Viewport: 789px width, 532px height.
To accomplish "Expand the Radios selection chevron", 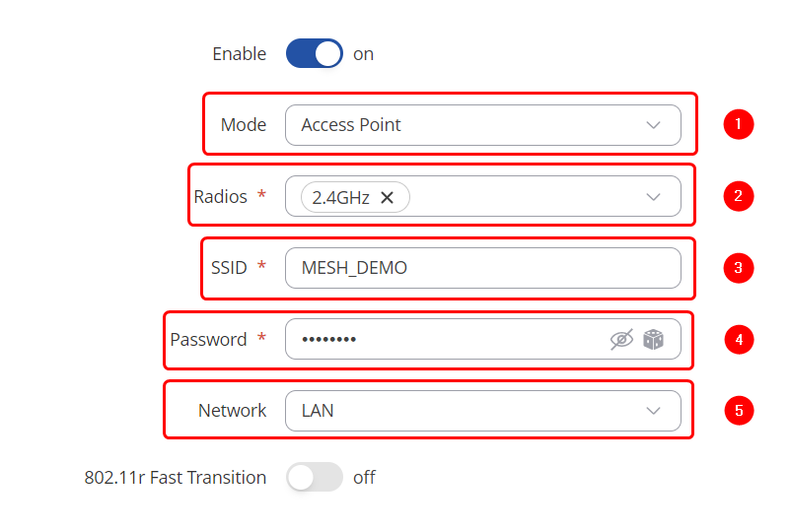I will pos(653,197).
